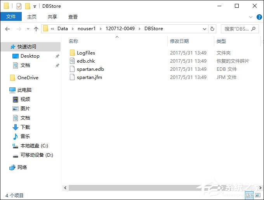
Task: Open 视频 folder under 此电脑
Action: tap(25, 99)
